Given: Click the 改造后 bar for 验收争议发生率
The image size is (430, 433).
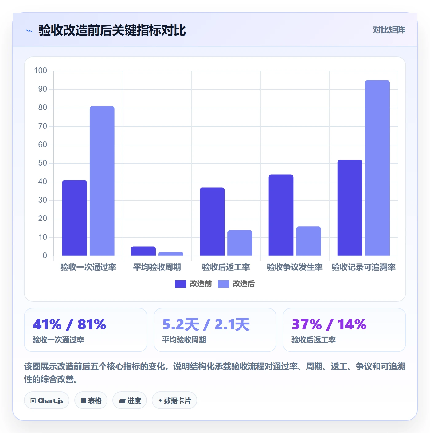Looking at the screenshot, I should click(308, 241).
